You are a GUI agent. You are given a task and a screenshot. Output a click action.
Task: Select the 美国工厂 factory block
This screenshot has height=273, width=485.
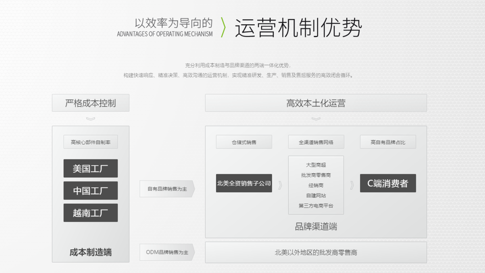90,168
